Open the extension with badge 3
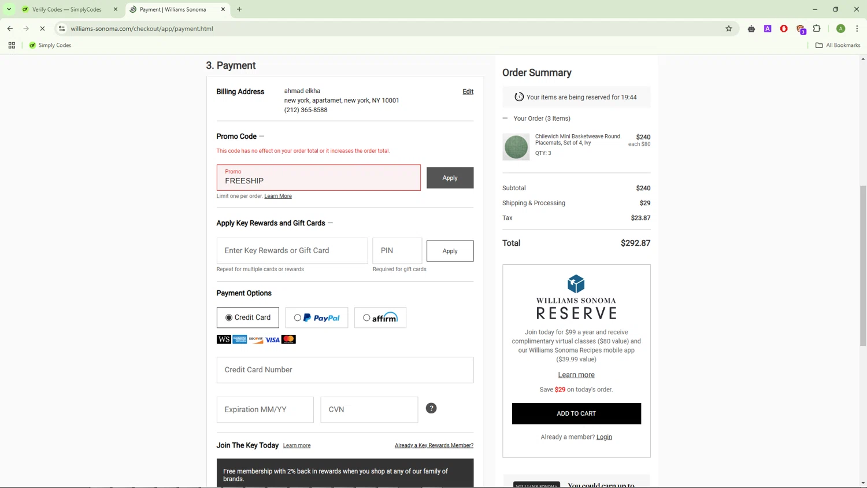This screenshot has width=867, height=488. (801, 29)
